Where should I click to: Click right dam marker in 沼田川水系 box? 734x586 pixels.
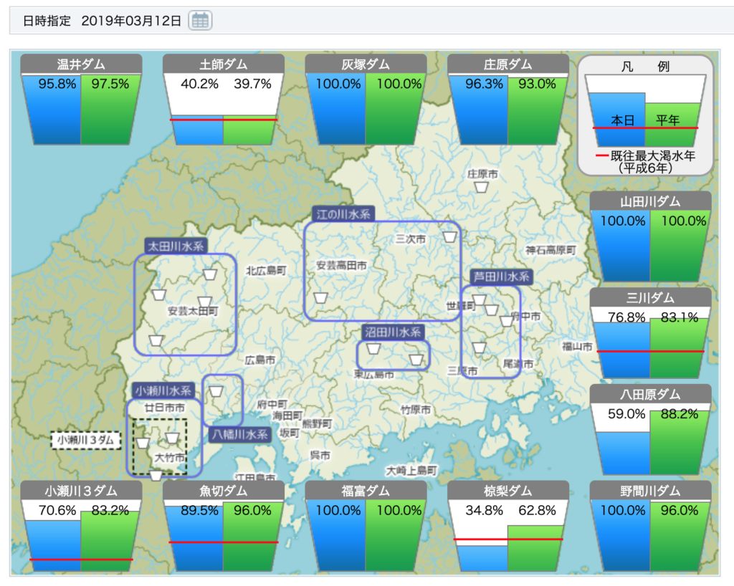(x=416, y=359)
